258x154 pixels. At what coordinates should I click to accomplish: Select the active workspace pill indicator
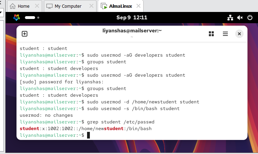(x=30, y=18)
